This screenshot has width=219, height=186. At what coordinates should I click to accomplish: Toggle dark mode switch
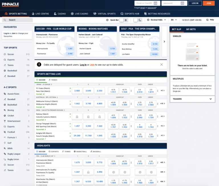click(137, 20)
